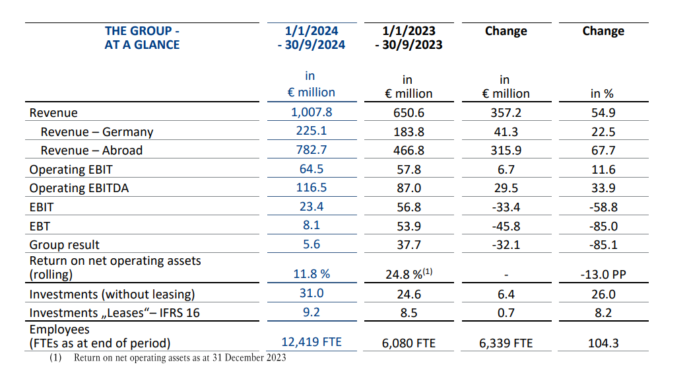The image size is (689, 383).
Task: Select the Operating EBITDA value 116.5
Action: click(x=311, y=188)
